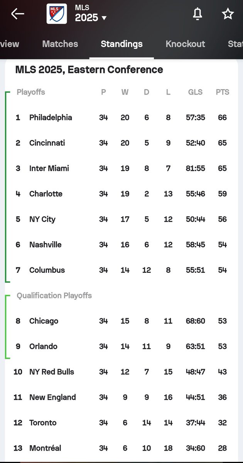Tap the notification bell icon
The image size is (243, 463).
pyautogui.click(x=197, y=14)
